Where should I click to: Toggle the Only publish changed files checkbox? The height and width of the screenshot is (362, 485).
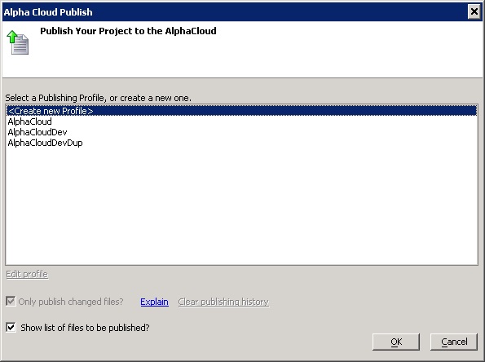[x=11, y=301]
